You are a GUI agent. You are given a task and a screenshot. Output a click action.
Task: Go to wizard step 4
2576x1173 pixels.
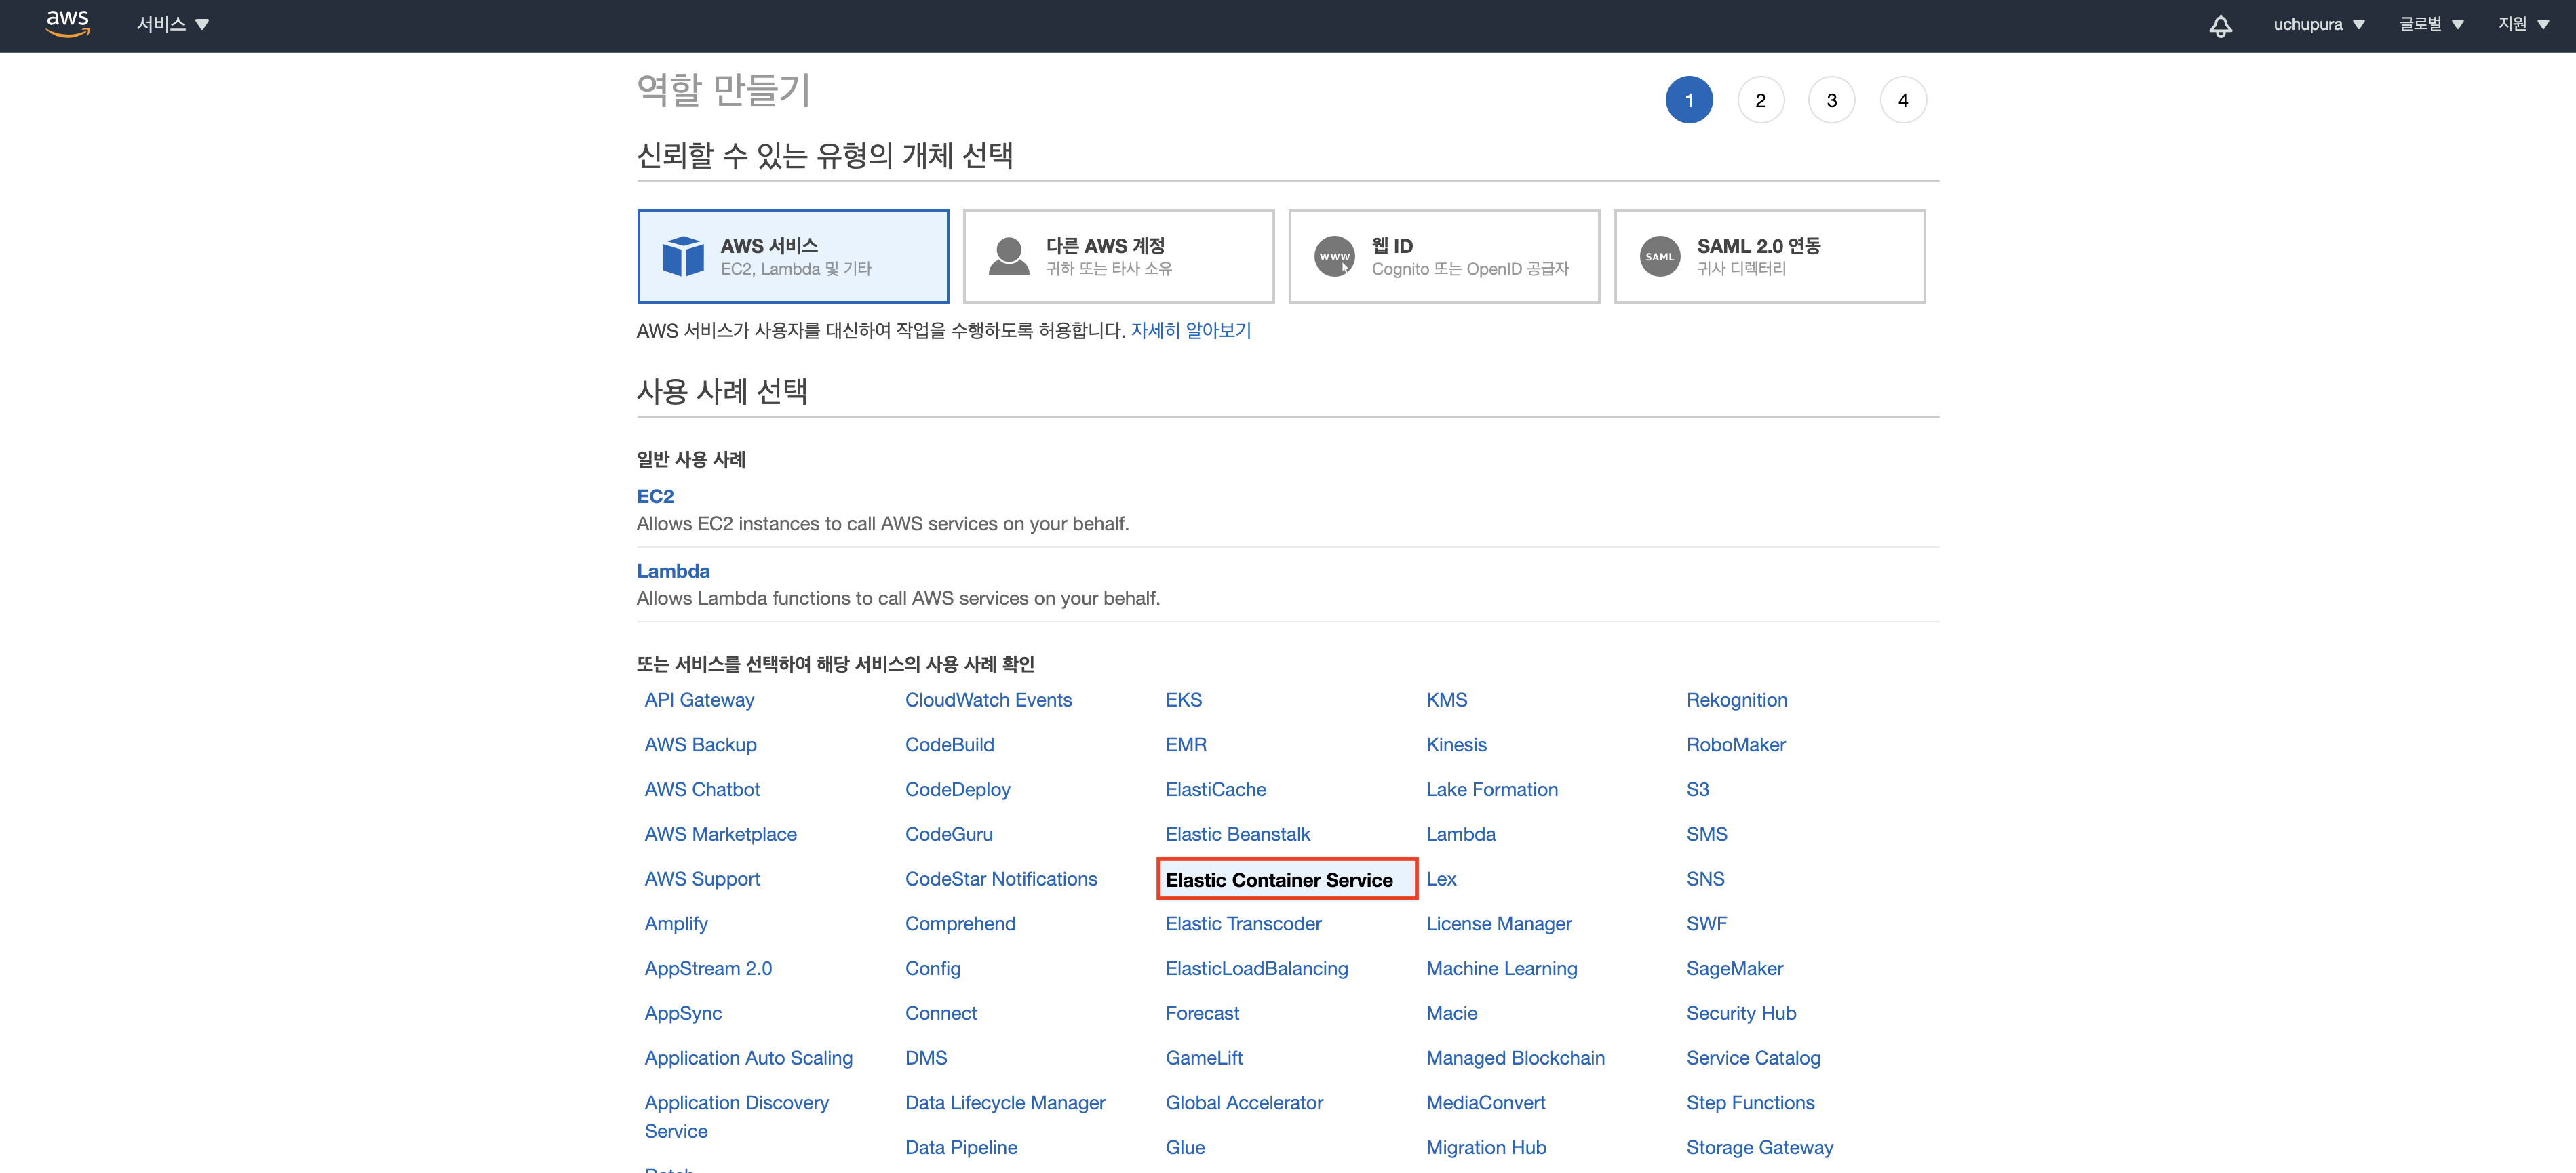1903,100
